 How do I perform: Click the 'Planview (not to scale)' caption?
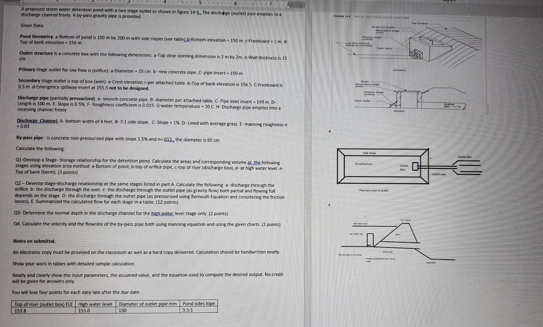[373, 190]
